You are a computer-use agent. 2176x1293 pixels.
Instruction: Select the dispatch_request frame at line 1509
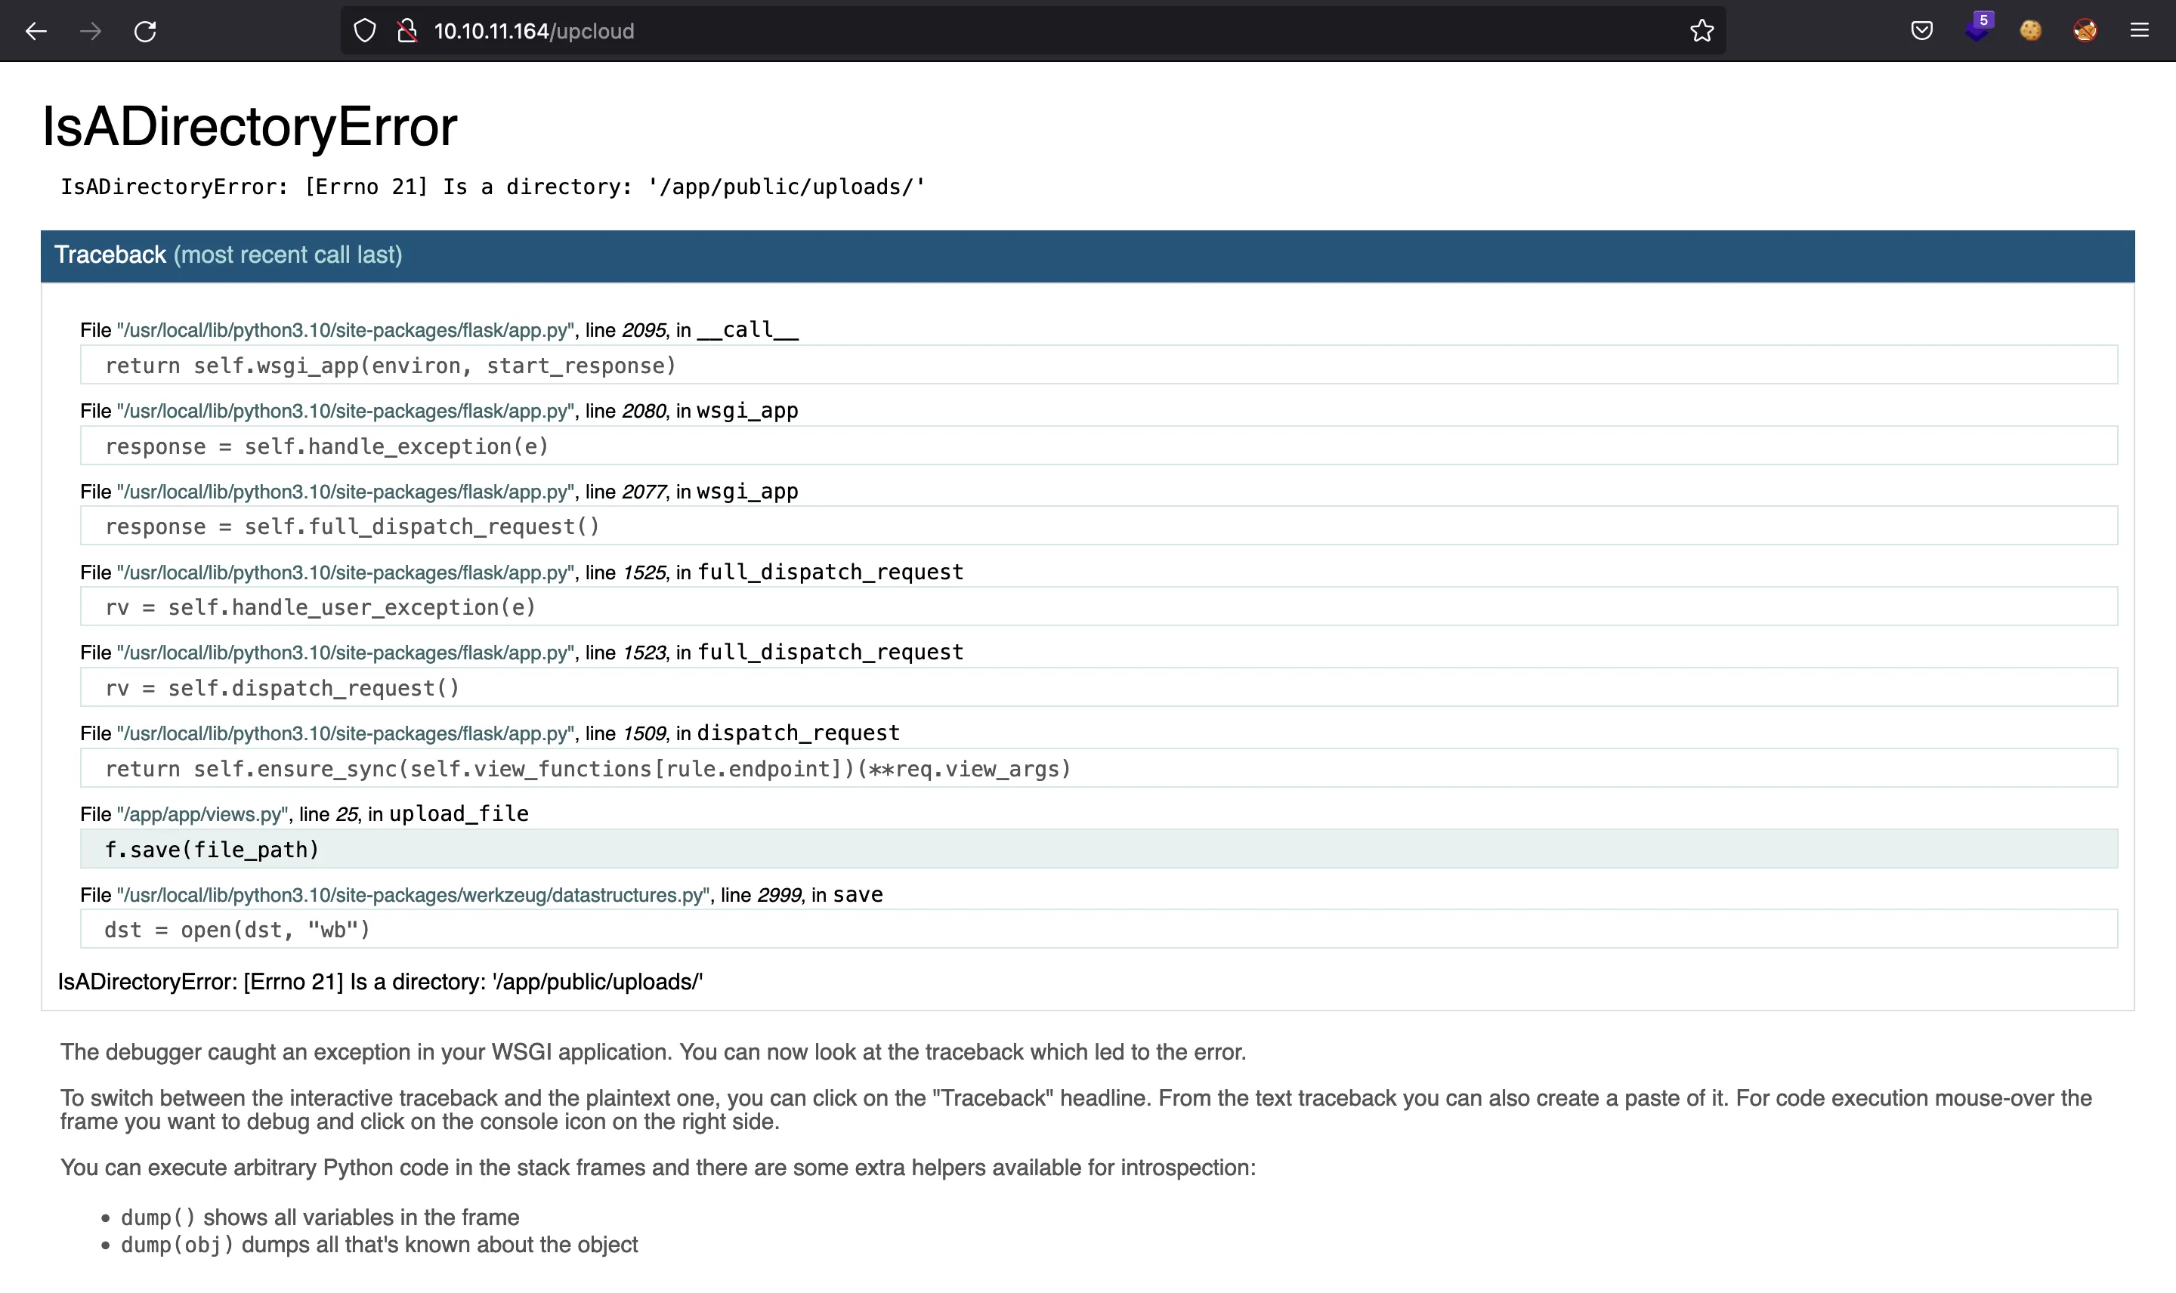[x=490, y=733]
